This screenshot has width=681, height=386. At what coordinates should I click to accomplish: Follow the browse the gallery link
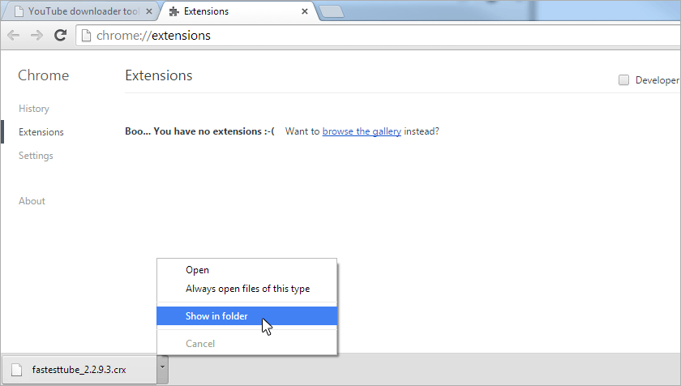click(x=362, y=131)
